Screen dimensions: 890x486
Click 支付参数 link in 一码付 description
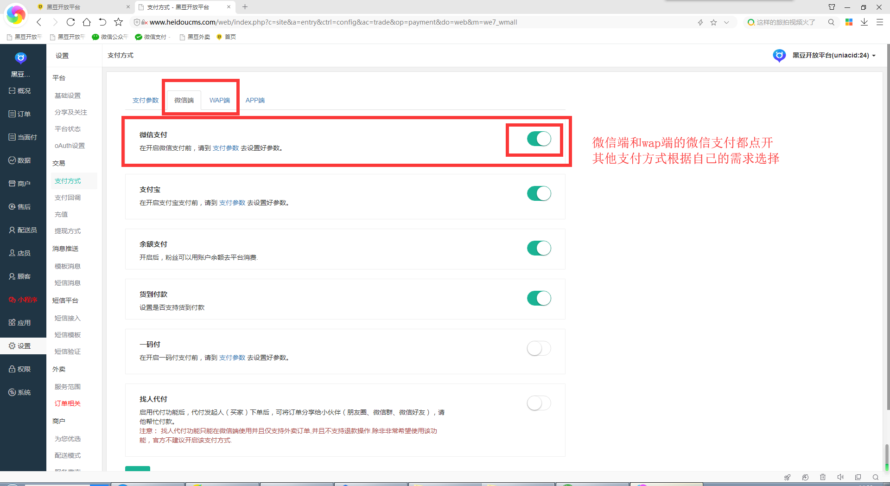(232, 358)
